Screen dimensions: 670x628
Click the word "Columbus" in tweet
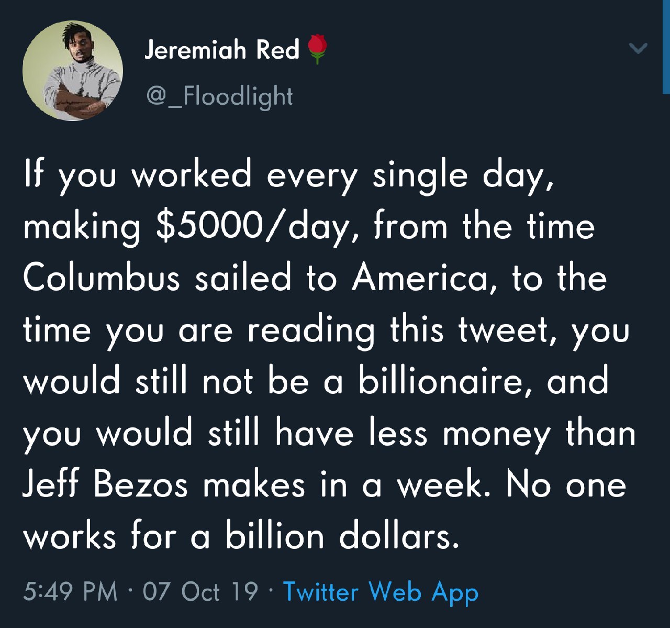pyautogui.click(x=102, y=278)
